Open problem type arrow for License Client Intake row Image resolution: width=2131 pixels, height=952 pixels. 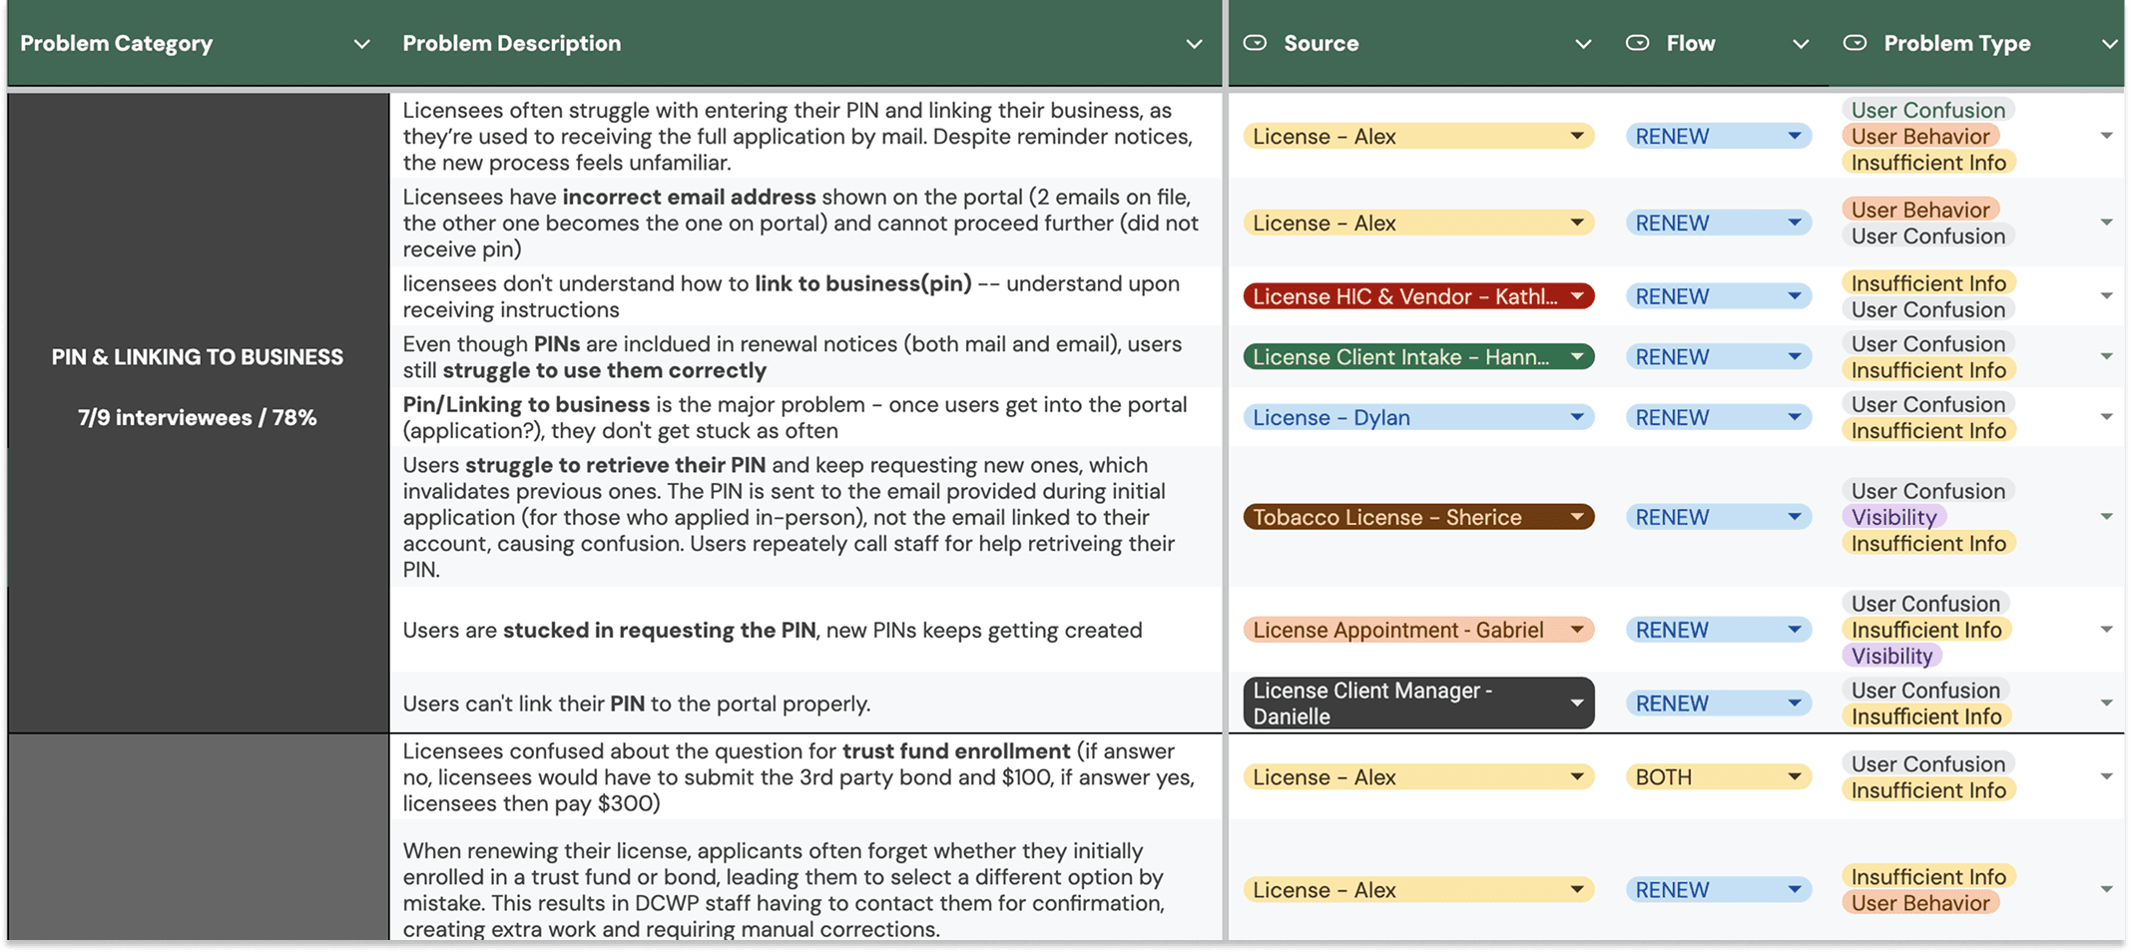(x=2106, y=356)
